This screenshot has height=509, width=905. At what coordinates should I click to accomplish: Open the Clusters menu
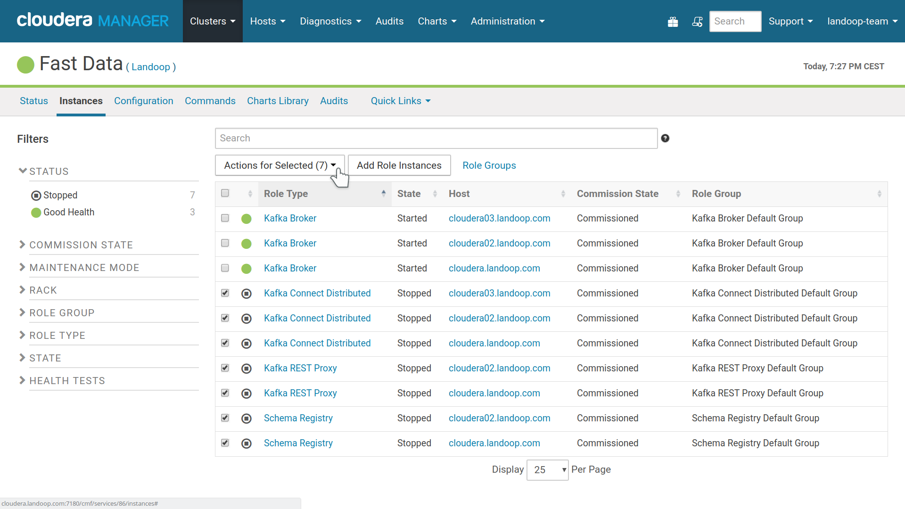[213, 21]
